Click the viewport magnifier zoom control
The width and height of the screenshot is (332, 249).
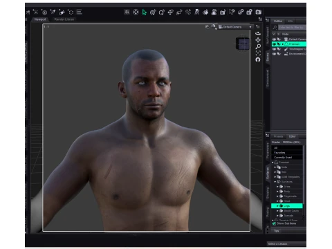258,46
